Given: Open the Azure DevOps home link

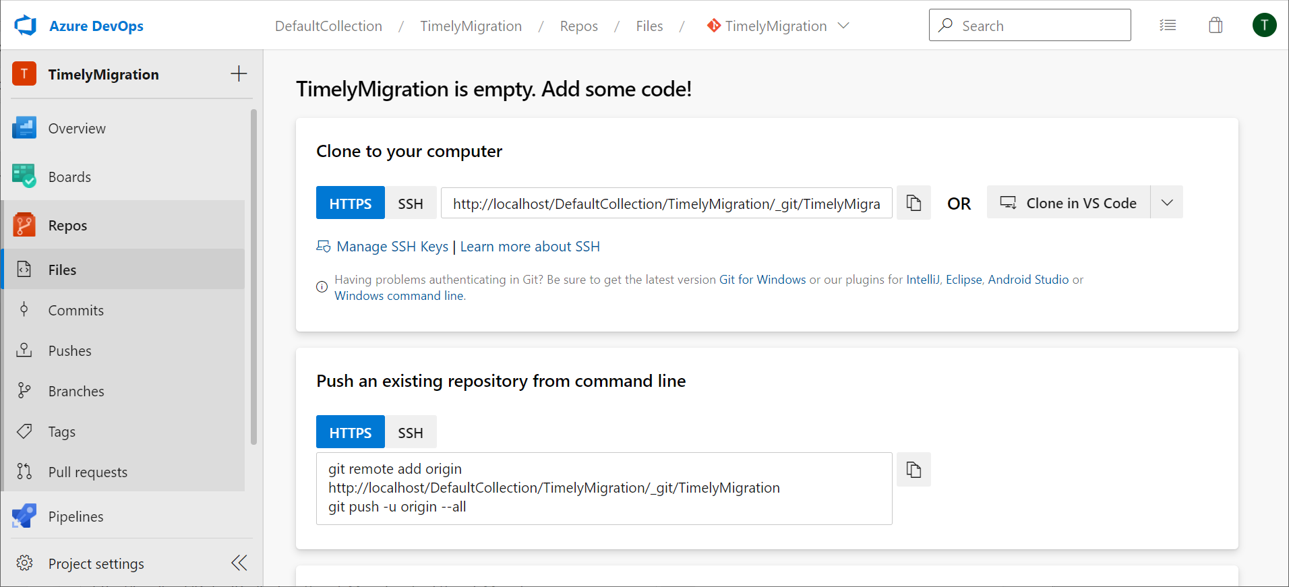Looking at the screenshot, I should (x=96, y=26).
